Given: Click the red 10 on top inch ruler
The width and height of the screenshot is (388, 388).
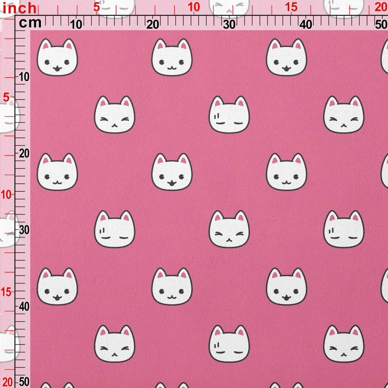Looking at the screenshot, I should point(194,7).
